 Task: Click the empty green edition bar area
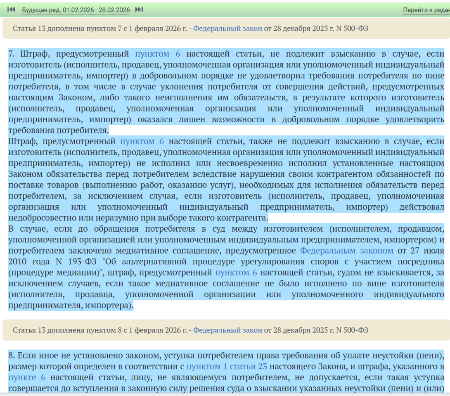tap(268, 10)
